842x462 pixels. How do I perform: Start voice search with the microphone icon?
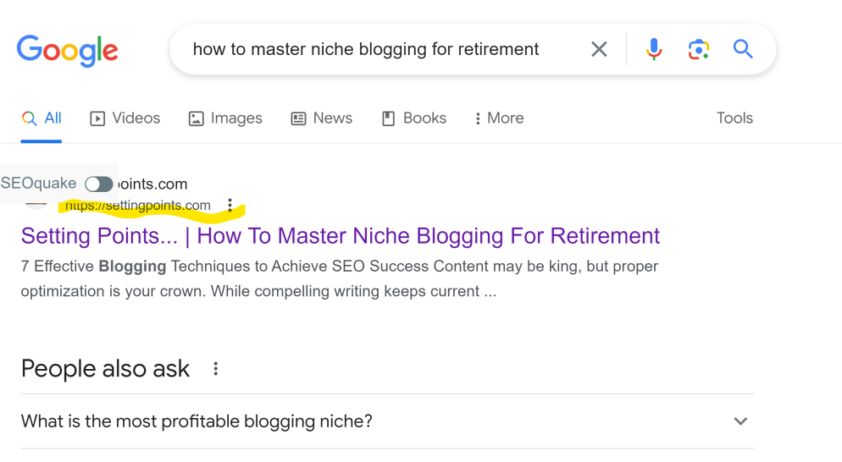pyautogui.click(x=654, y=50)
